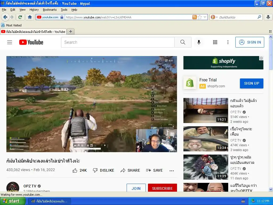This screenshot has width=273, height=205.
Task: Bookmark this page with the star icon
Action: pyautogui.click(x=200, y=17)
